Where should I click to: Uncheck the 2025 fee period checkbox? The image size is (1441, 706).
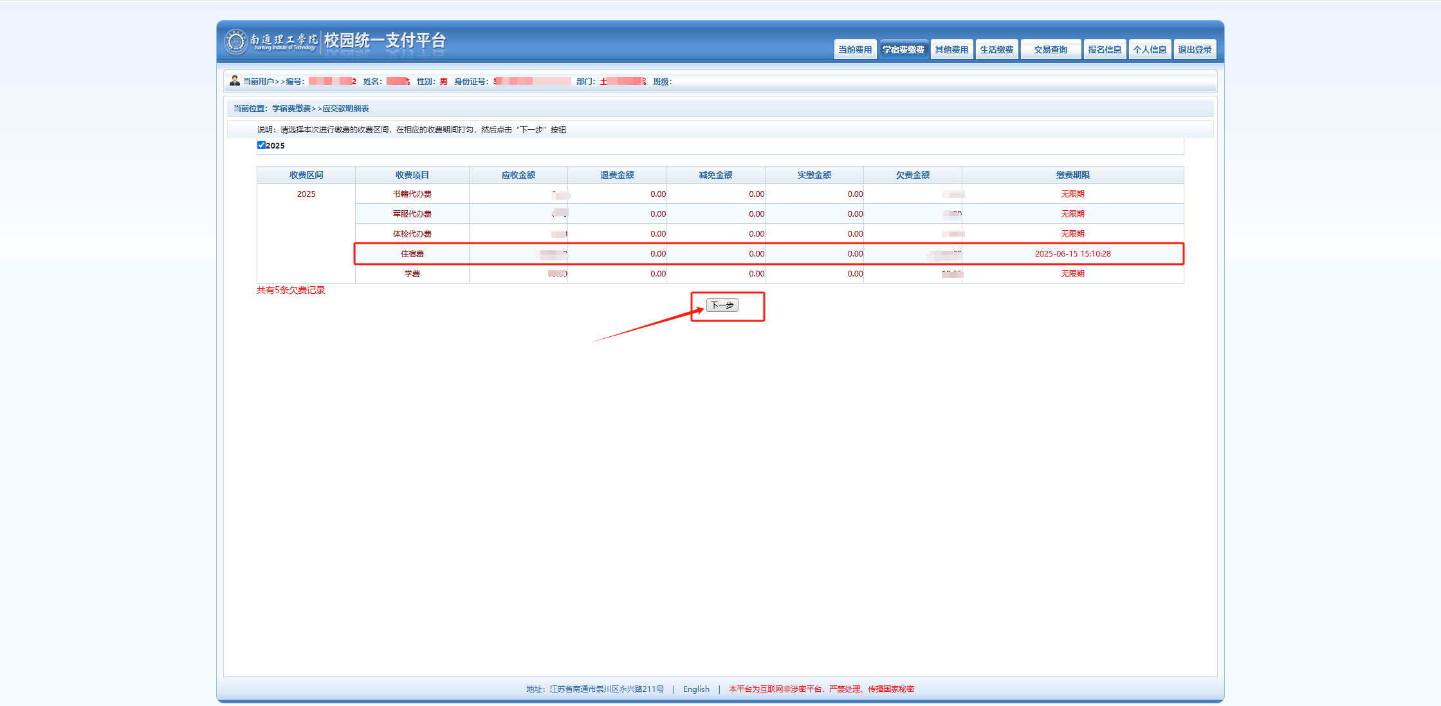click(x=261, y=145)
